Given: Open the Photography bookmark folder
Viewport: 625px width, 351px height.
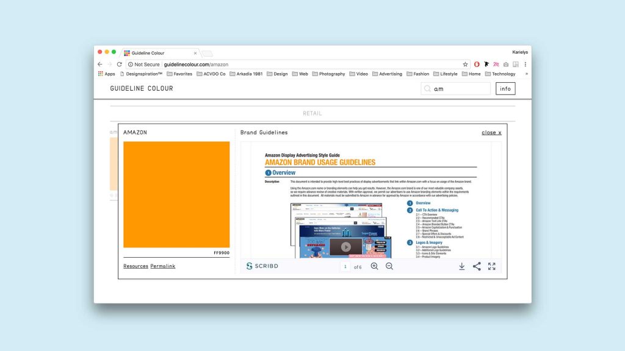Looking at the screenshot, I should tap(328, 74).
